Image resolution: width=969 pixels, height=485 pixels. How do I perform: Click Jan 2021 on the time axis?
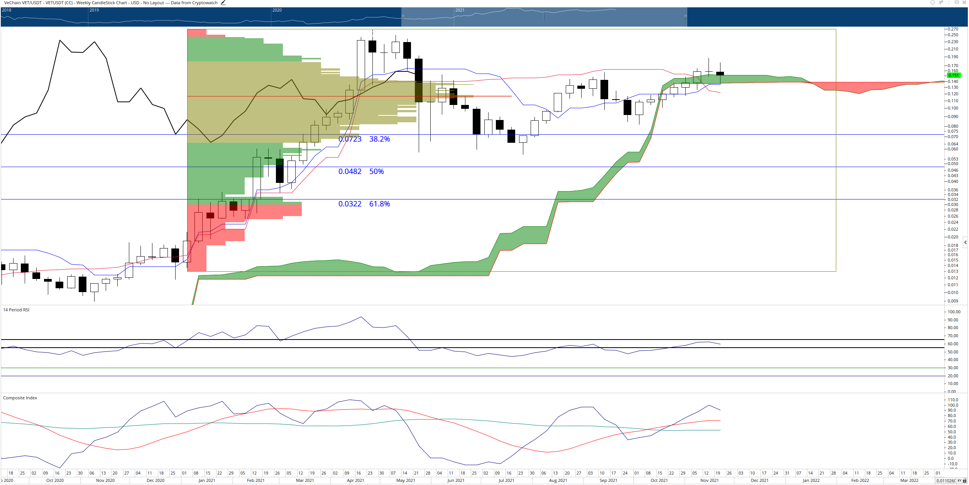(207, 480)
